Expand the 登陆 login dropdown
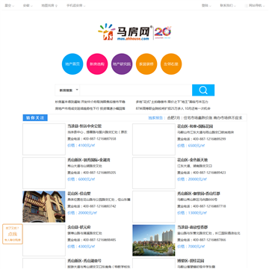This screenshot has height=269, width=269. [x=206, y=5]
